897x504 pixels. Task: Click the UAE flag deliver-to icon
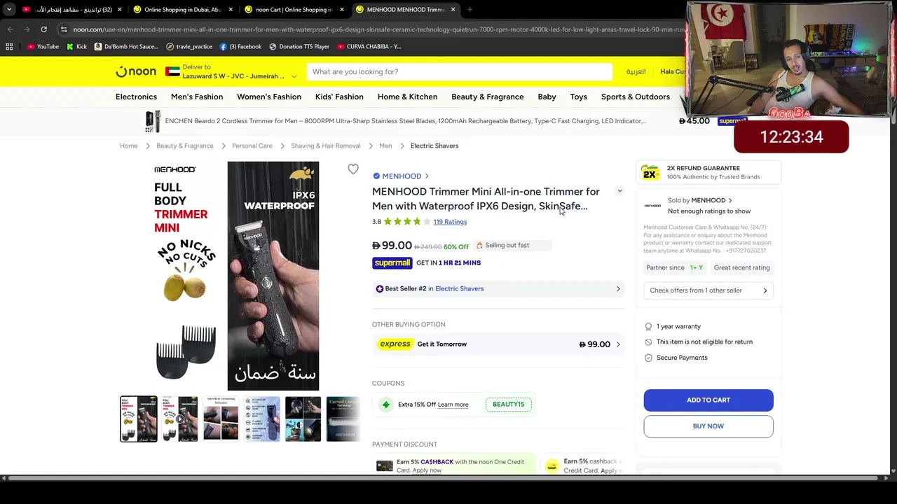point(172,71)
